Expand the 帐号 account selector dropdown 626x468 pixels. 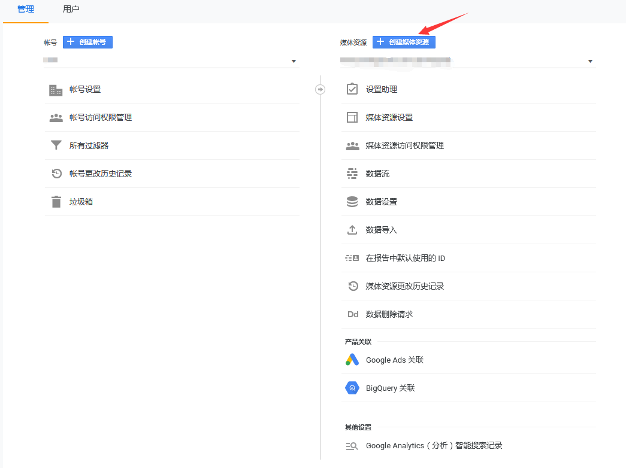point(294,61)
